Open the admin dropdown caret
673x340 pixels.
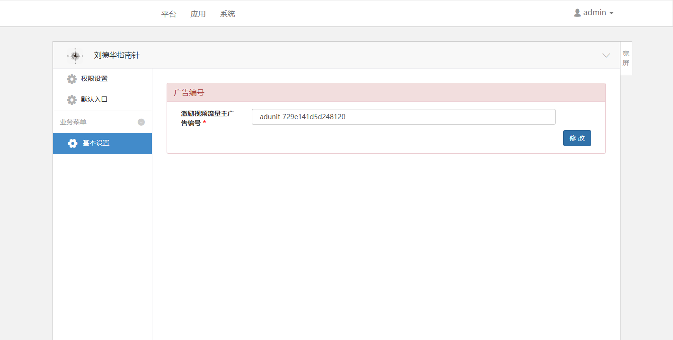coord(611,13)
